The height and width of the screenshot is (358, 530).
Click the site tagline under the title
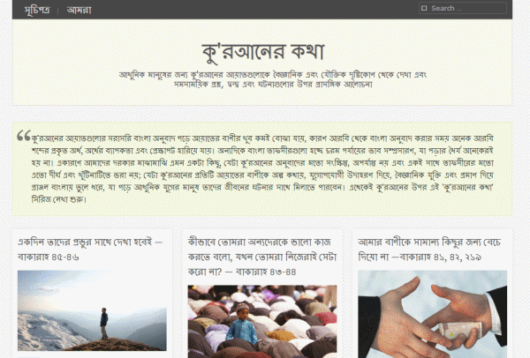click(273, 79)
